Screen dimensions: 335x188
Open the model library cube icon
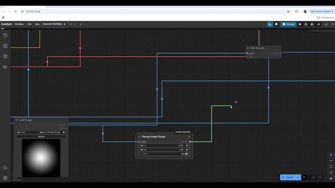(5, 56)
